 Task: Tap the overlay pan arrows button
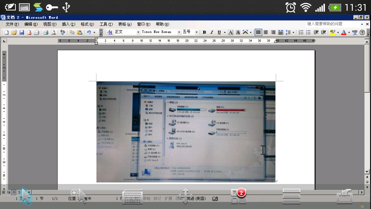coord(185,197)
